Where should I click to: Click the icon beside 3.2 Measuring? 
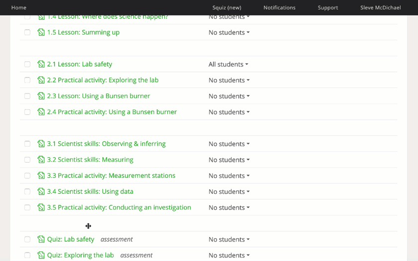click(41, 160)
